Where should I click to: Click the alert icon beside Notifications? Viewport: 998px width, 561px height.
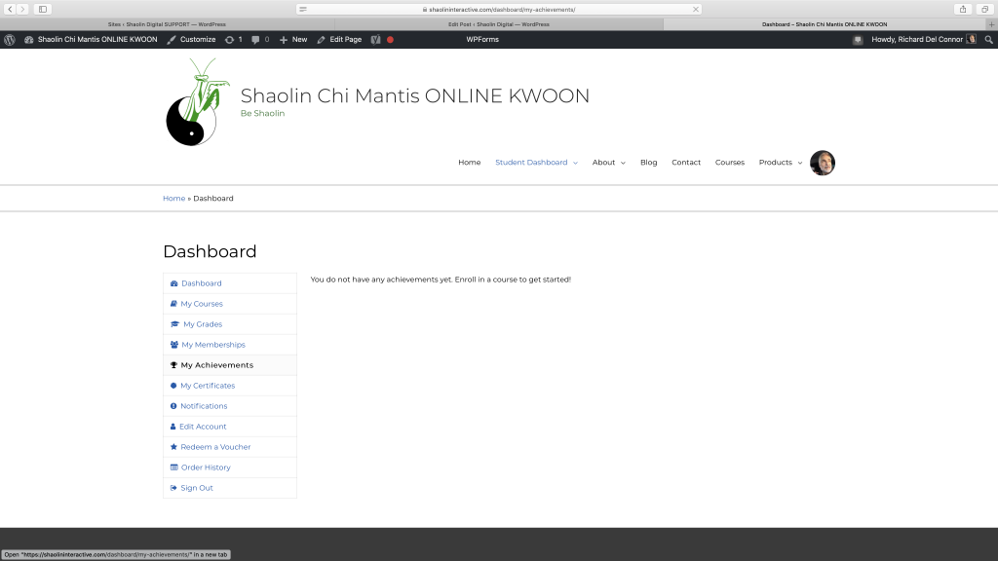pos(173,406)
